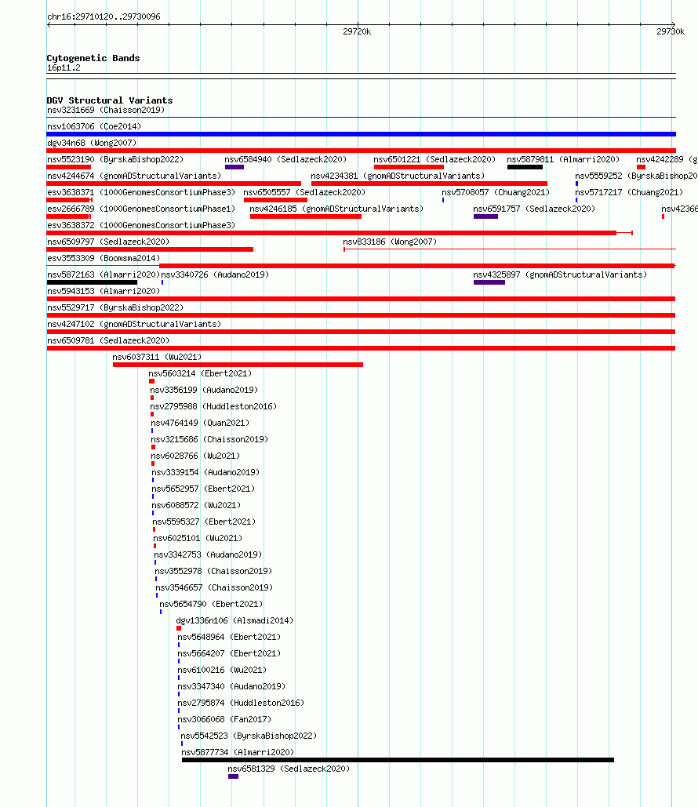
Task: Click the nsv5654790 (Ebert2021) label
Action: click(211, 604)
